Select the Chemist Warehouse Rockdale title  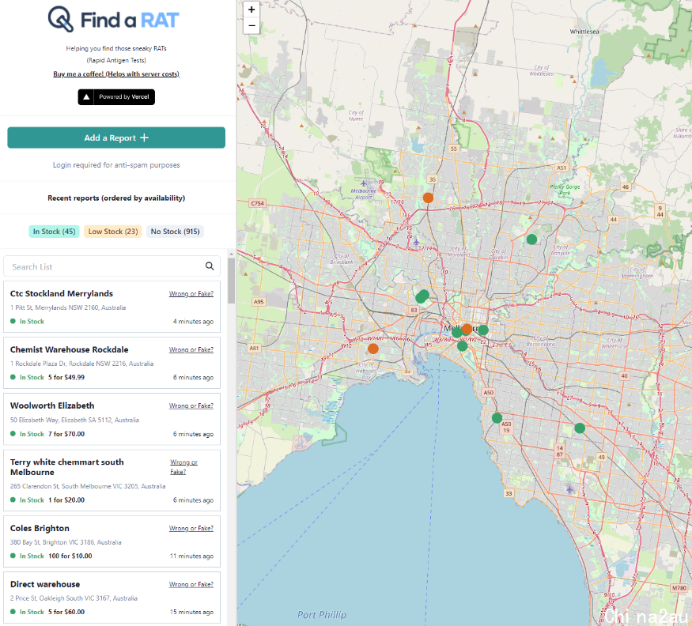coord(70,349)
